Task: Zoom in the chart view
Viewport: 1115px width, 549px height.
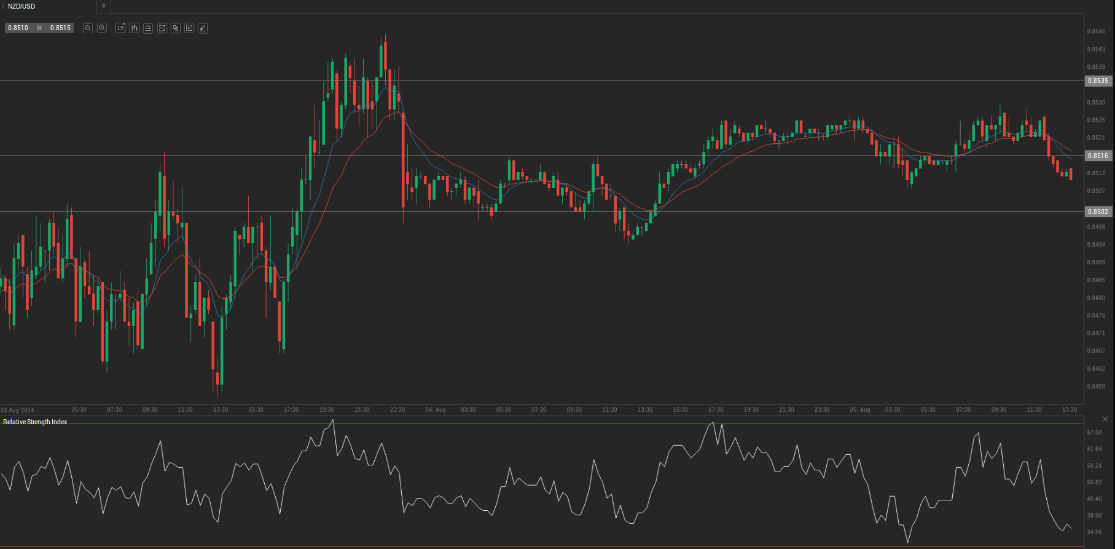Action: tap(102, 28)
